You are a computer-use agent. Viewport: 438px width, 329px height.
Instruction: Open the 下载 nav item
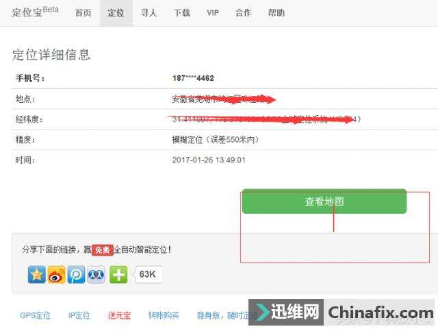[x=182, y=13]
